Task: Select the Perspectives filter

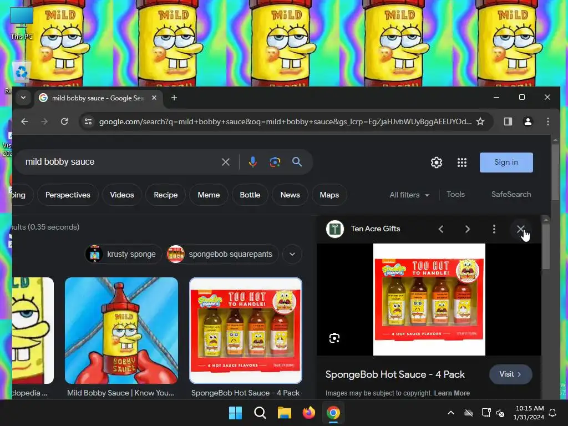Action: (x=68, y=195)
